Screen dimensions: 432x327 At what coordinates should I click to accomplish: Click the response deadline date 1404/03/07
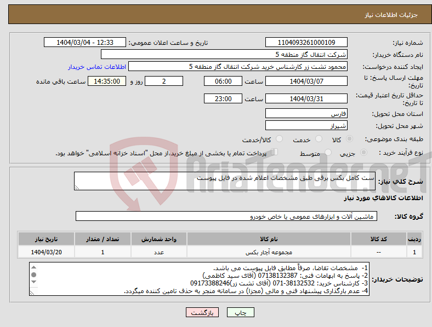coord(306,81)
